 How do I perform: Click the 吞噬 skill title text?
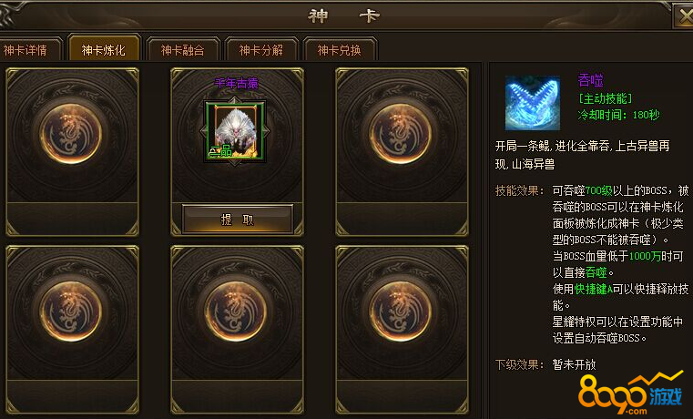(590, 80)
